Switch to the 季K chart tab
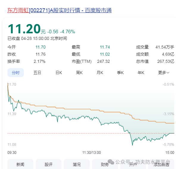Viewport: 176px width, 169px height. (120, 73)
